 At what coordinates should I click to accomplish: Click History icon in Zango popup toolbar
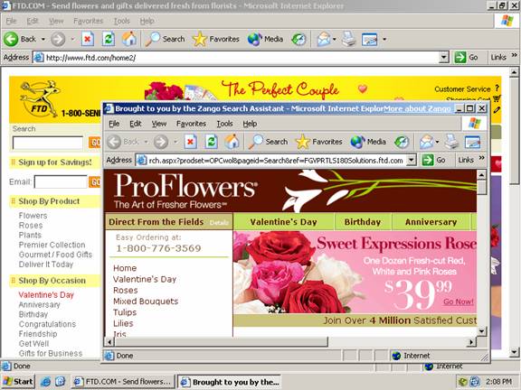[x=402, y=142]
